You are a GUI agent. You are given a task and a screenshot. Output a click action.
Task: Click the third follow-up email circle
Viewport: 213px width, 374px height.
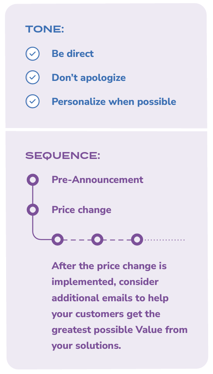coord(137,239)
